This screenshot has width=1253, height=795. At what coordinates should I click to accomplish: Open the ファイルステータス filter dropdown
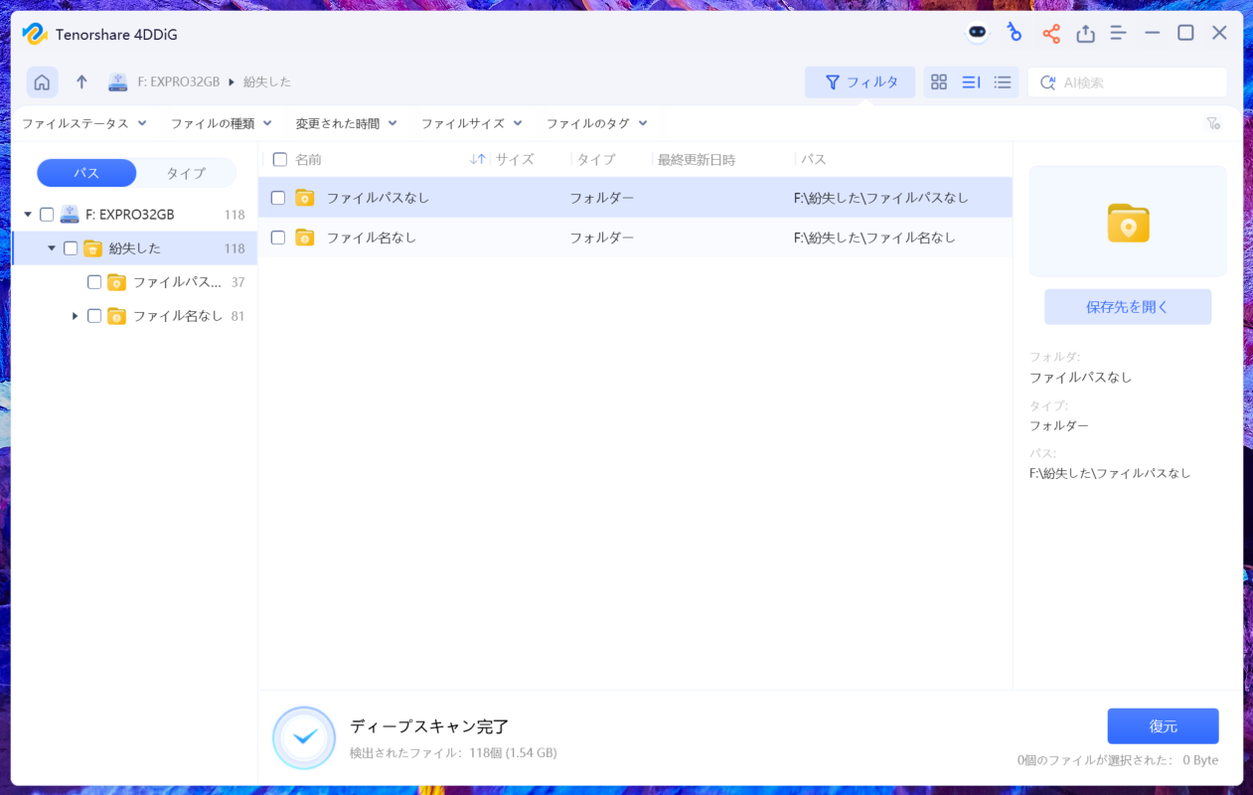(x=83, y=123)
